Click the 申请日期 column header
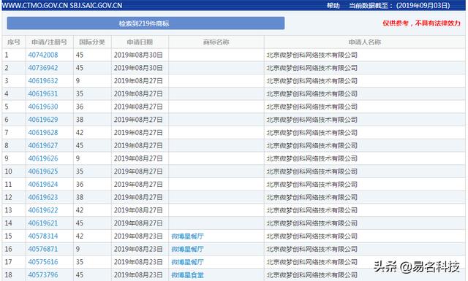 [x=140, y=42]
